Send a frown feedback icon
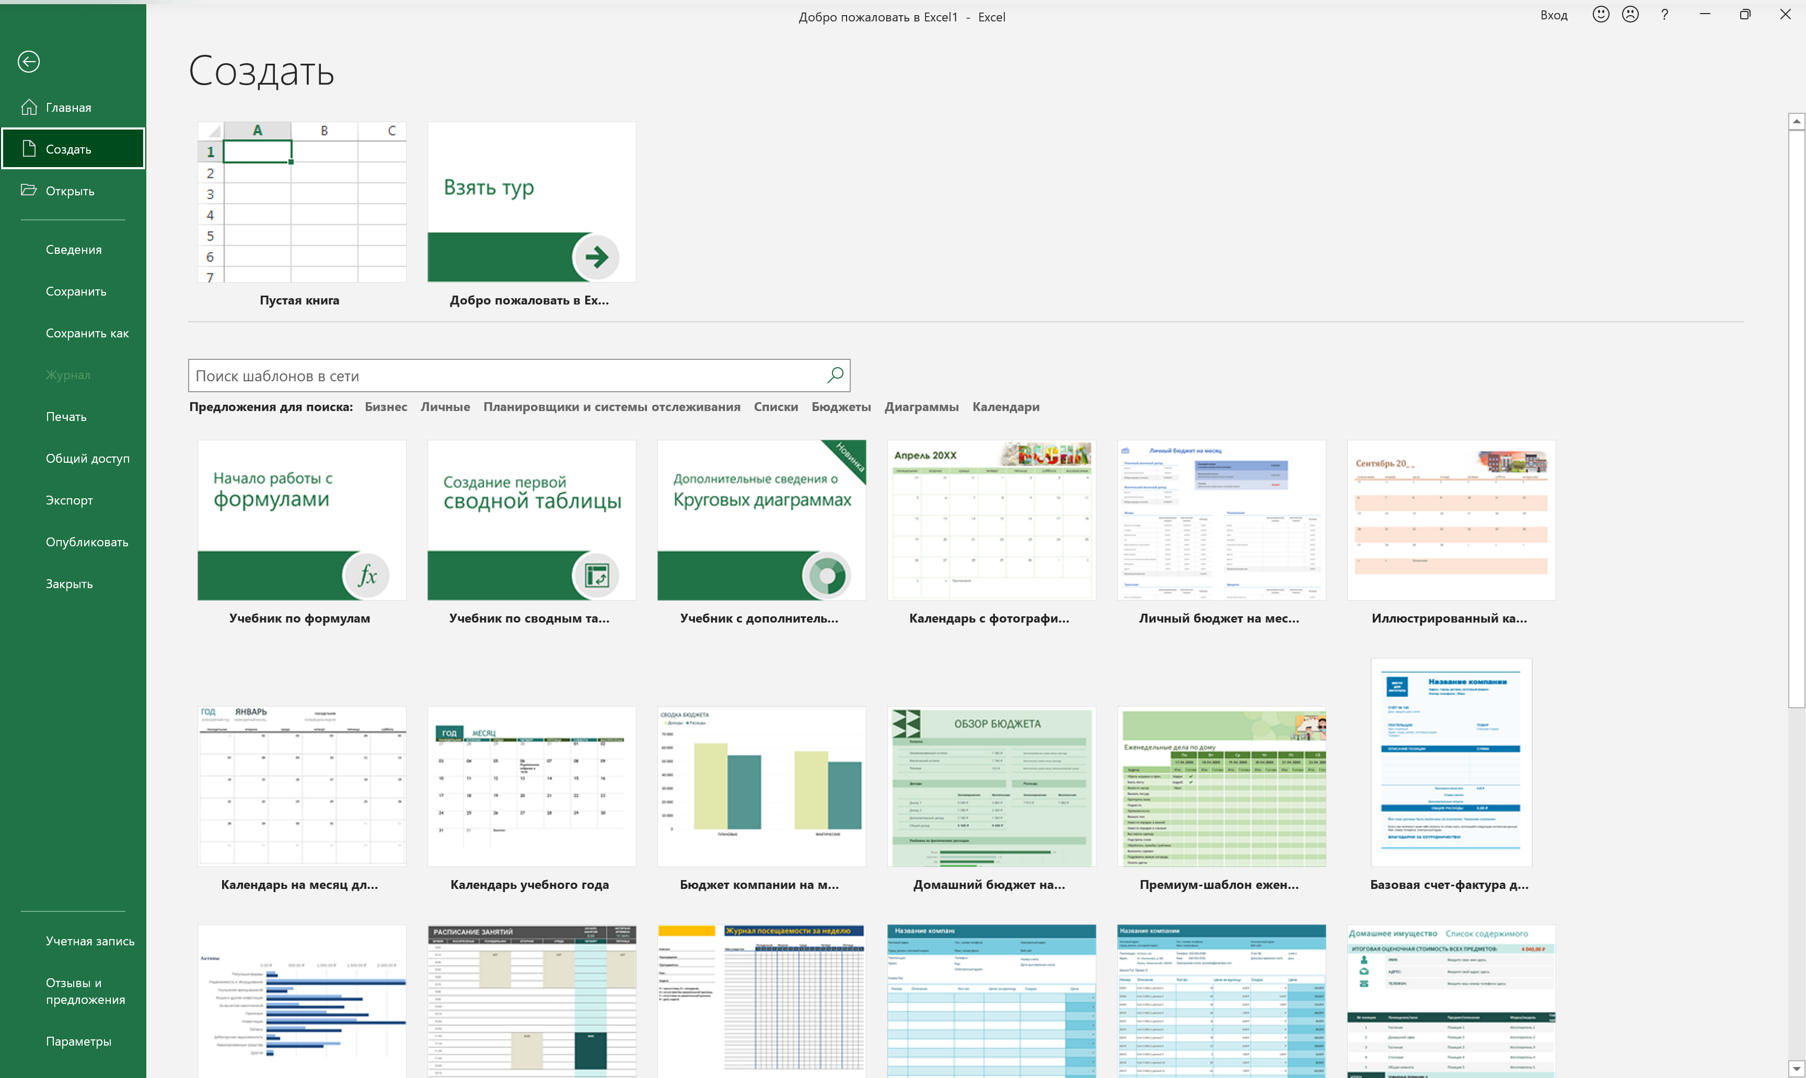This screenshot has width=1806, height=1078. 1630,15
